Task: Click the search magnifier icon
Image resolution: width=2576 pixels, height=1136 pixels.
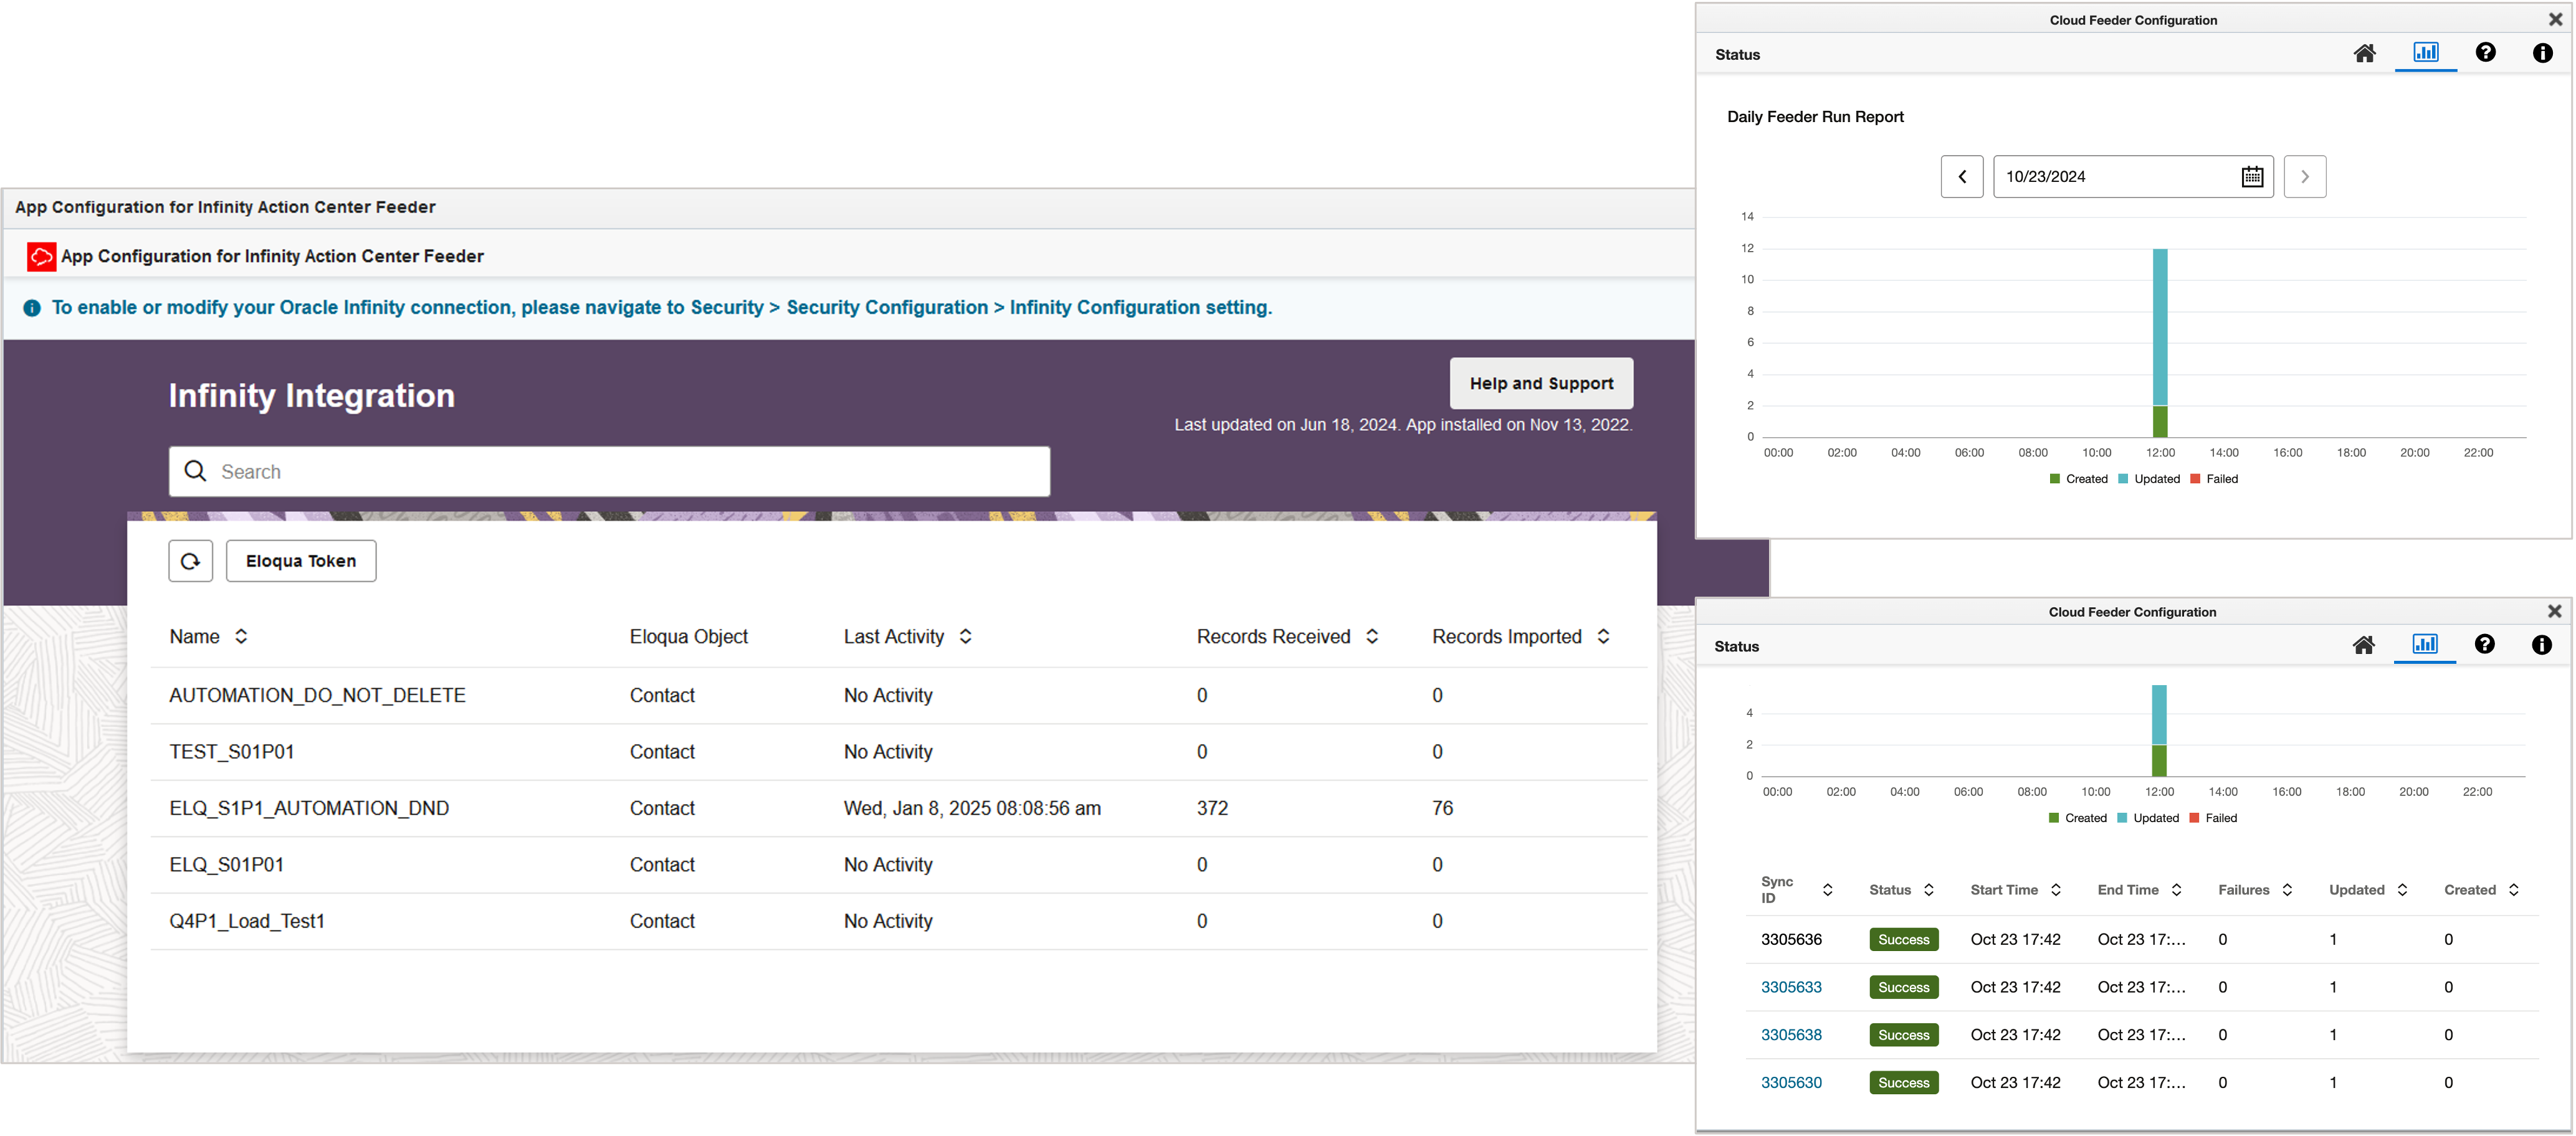Action: point(195,471)
